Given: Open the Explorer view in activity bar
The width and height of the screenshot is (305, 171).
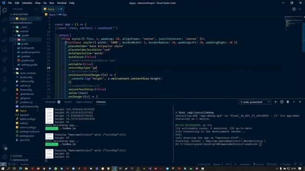Looking at the screenshot, I should click(x=4, y=10).
